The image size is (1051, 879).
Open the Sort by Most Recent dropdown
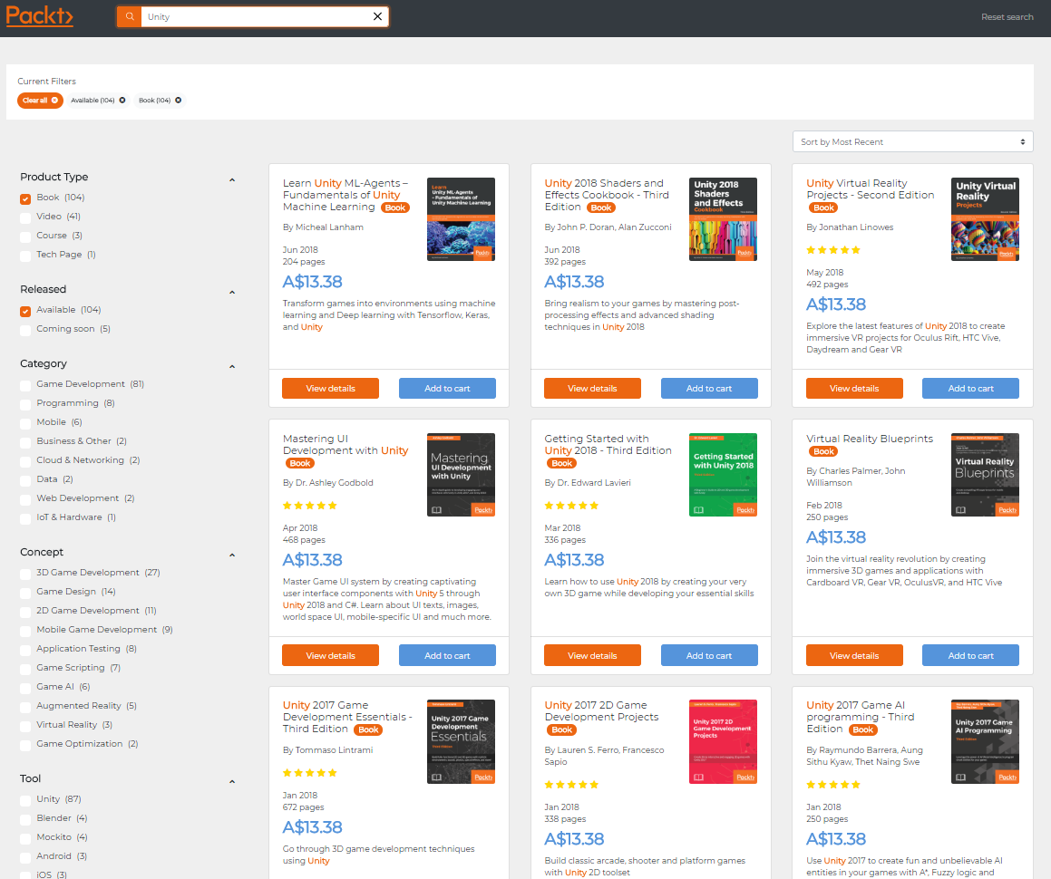tap(912, 142)
